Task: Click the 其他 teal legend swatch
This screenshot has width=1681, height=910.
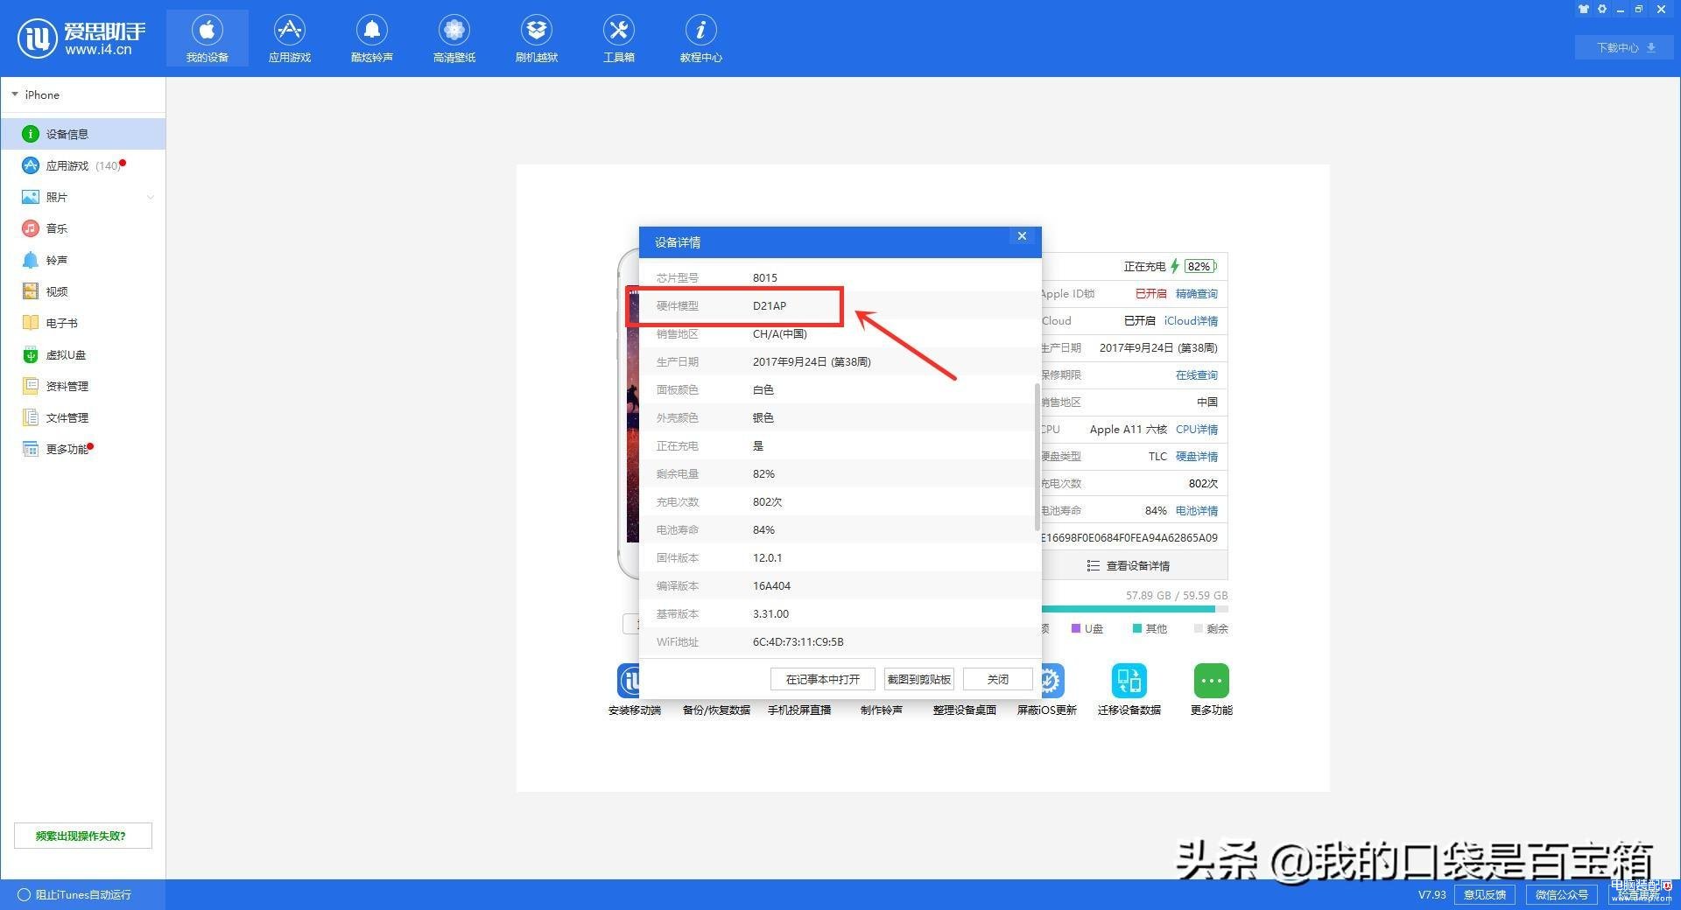Action: click(1136, 628)
